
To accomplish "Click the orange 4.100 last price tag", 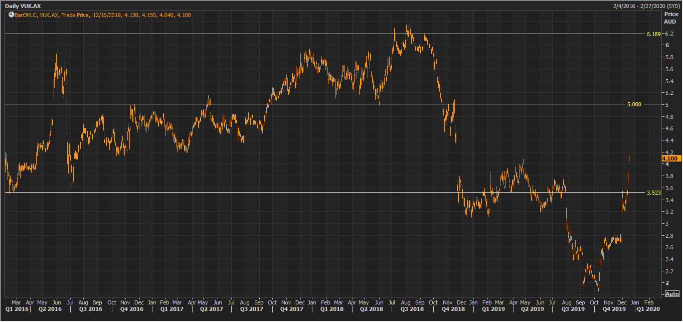I will [x=670, y=158].
